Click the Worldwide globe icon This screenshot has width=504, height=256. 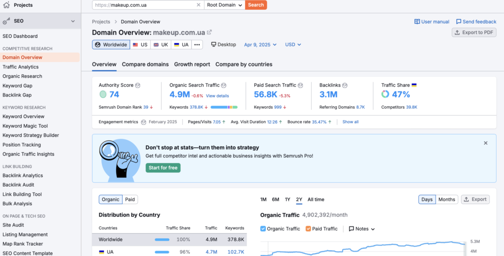click(98, 45)
